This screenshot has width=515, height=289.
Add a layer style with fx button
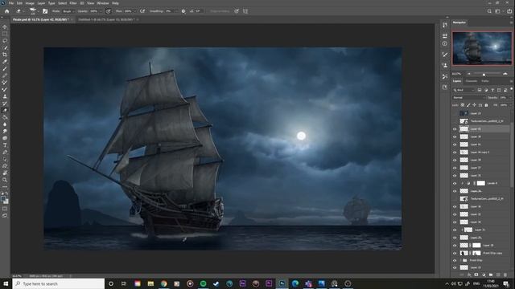pos(469,275)
